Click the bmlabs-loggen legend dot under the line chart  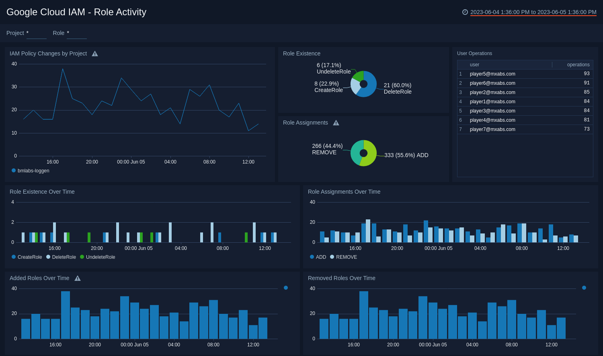pos(13,170)
